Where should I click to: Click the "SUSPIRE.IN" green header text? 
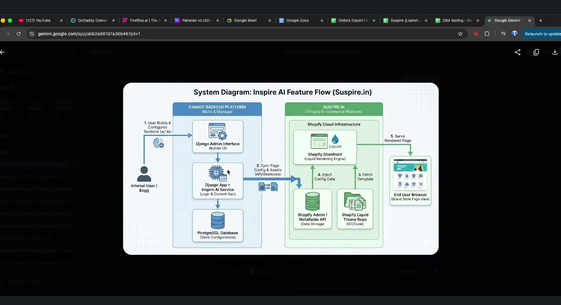(x=334, y=107)
